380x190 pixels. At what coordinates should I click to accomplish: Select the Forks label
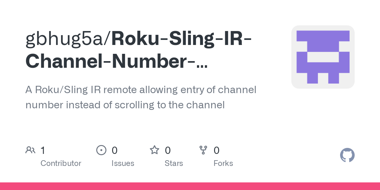(223, 163)
